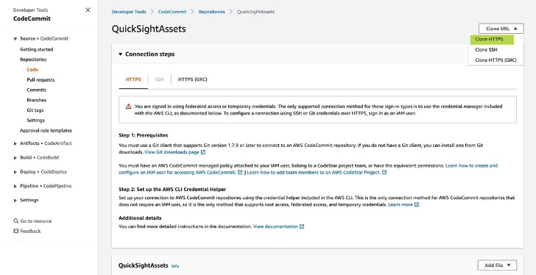This screenshot has width=536, height=275.
Task: Open Pull requests in the sidebar
Action: click(x=40, y=80)
